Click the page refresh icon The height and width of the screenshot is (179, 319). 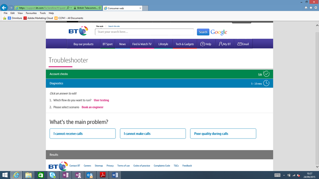[x=100, y=8]
